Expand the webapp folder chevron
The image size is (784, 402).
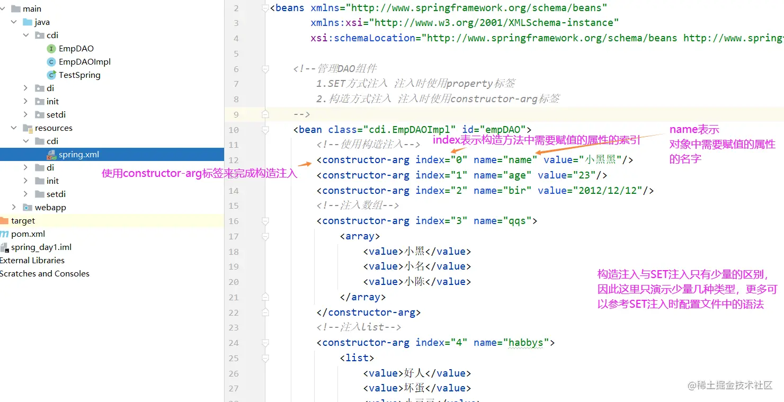click(14, 208)
